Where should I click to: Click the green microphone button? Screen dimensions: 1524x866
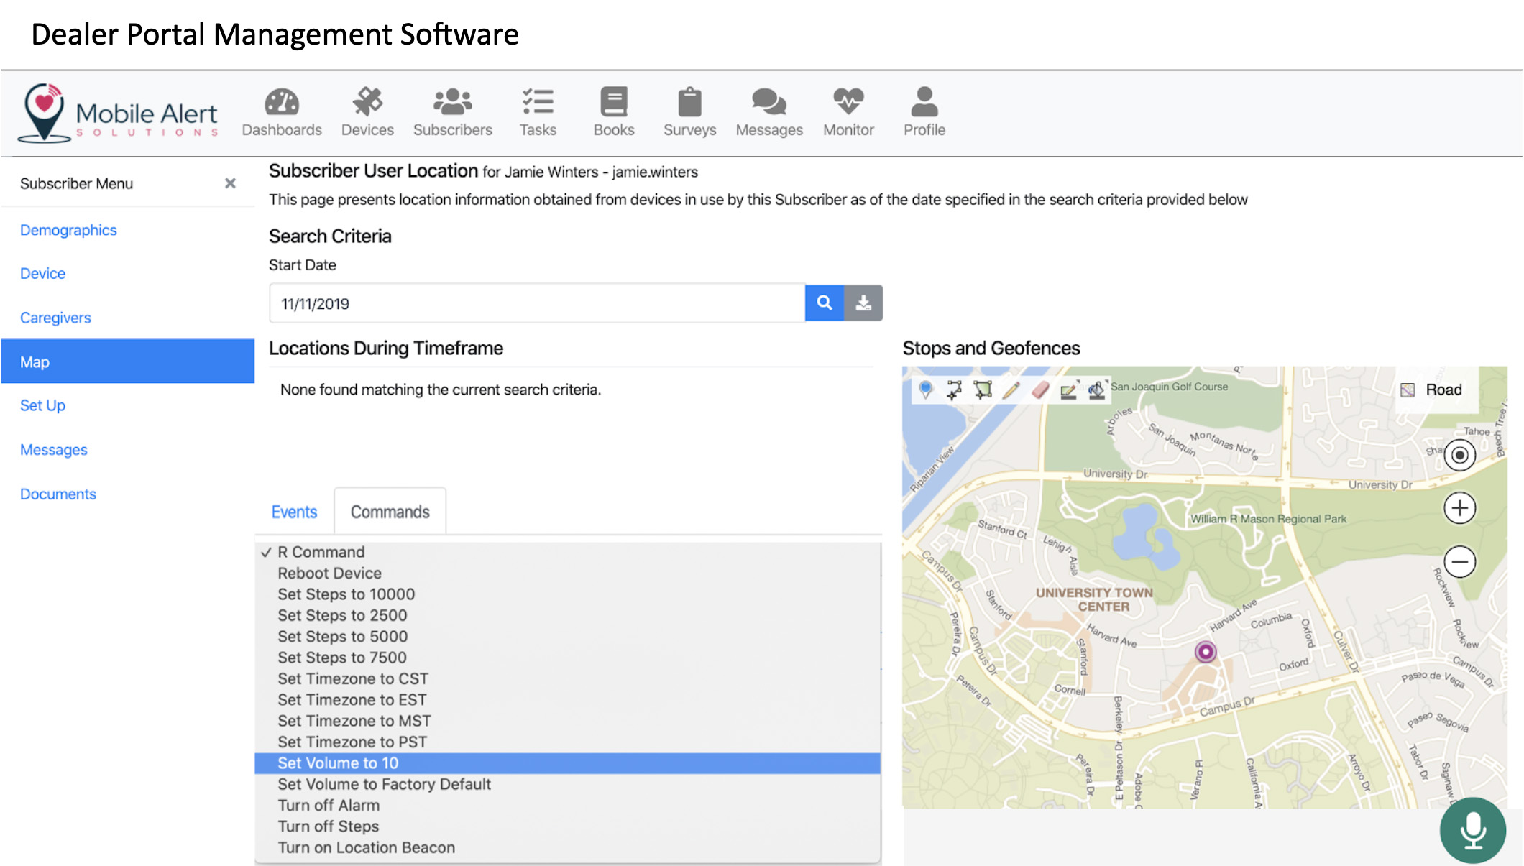point(1472,830)
